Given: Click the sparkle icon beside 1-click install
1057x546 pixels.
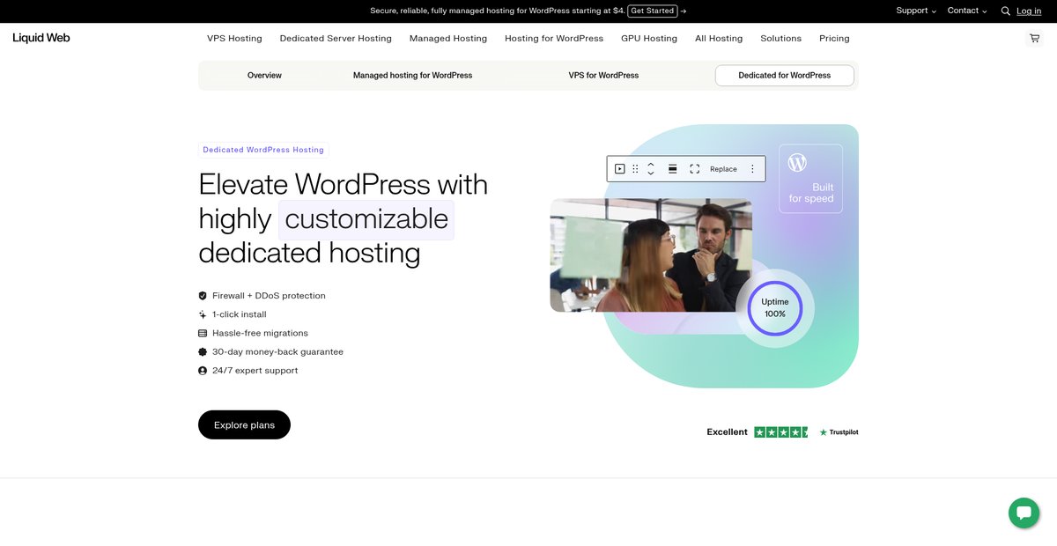Looking at the screenshot, I should pyautogui.click(x=203, y=314).
